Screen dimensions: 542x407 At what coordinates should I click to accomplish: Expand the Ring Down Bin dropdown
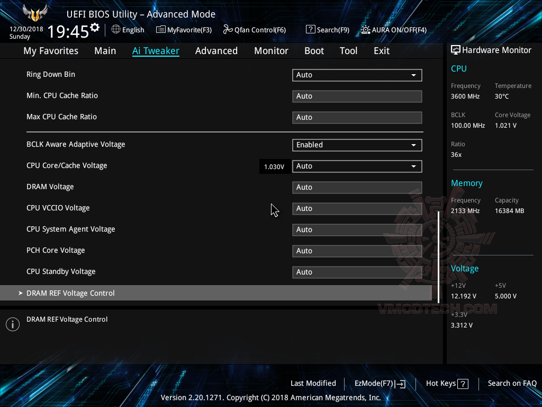(413, 75)
